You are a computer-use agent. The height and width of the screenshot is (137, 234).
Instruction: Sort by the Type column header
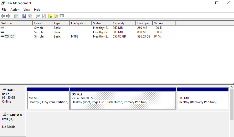tap(61, 23)
